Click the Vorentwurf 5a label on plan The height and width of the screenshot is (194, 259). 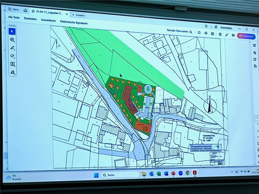coord(209,135)
